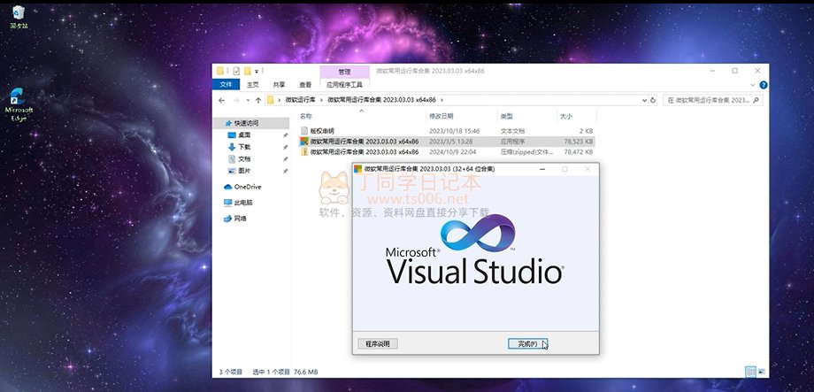814x392 pixels.
Task: Click the breadcrumb 微软常用运行库合集 2023.03.03 x64x86
Action: click(x=381, y=100)
